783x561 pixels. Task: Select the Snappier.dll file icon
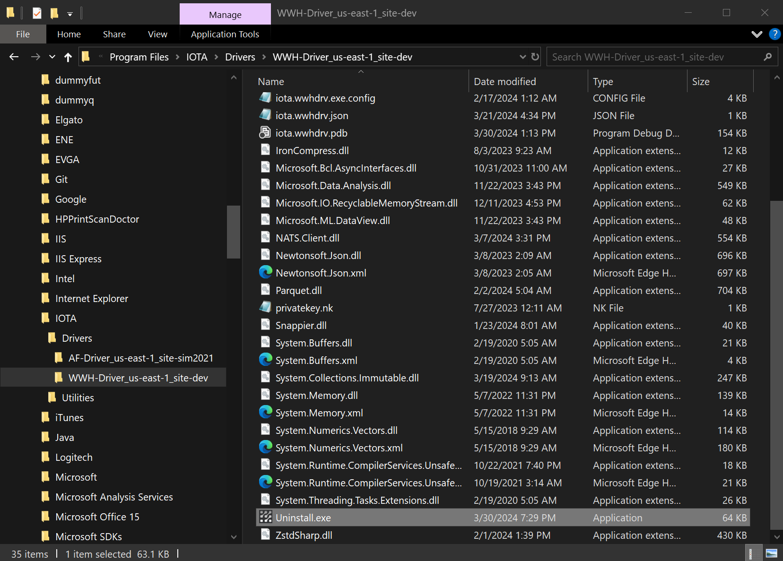point(265,325)
